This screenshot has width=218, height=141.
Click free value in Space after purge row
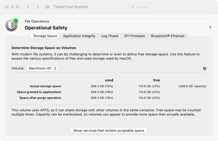point(149,98)
